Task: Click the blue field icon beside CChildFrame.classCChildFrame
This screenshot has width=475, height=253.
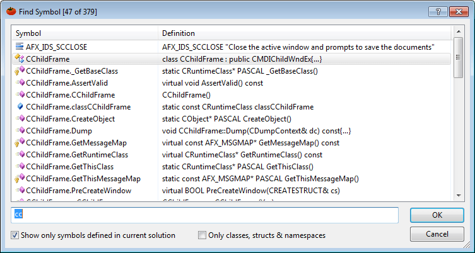Action: (20, 107)
